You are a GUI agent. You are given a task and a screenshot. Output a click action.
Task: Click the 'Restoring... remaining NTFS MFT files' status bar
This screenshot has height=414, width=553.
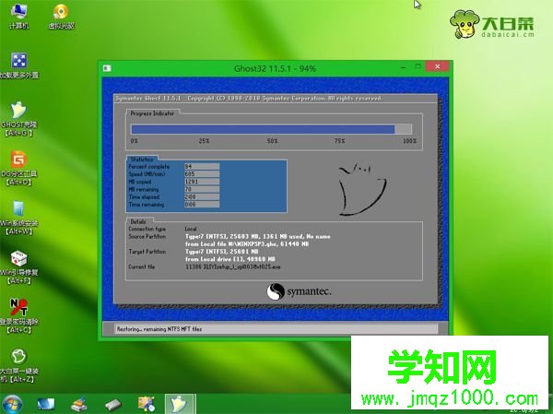[276, 329]
